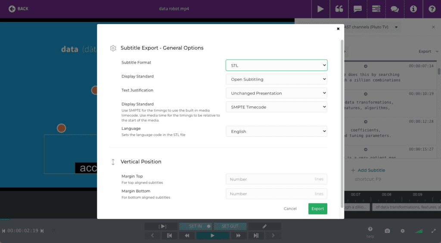Click the circle icon above 'searching' subtitle

(x=366, y=66)
